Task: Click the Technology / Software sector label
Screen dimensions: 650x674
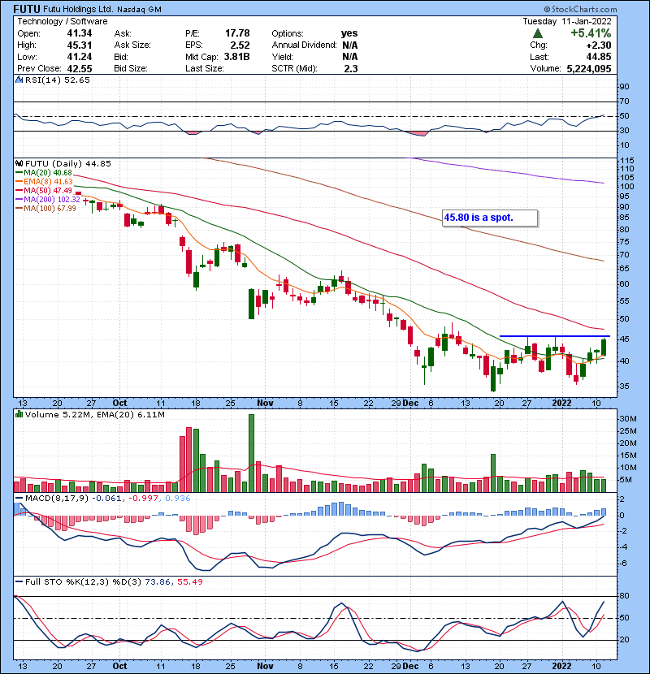Action: tap(63, 21)
